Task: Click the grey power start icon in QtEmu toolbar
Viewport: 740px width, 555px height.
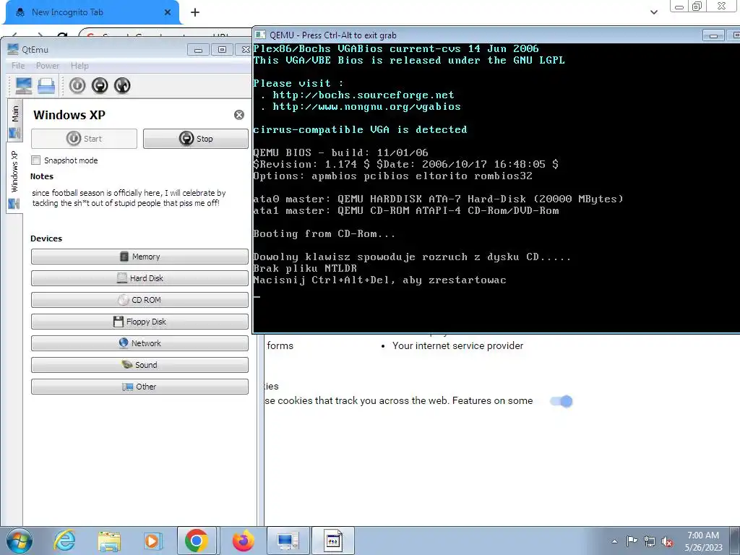Action: click(77, 85)
